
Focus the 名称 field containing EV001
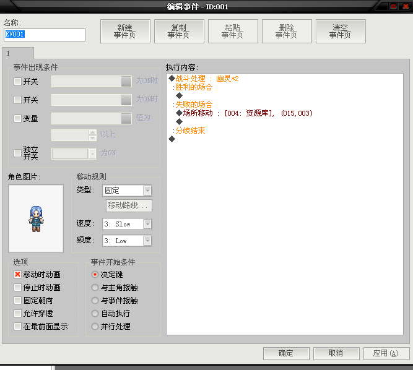[45, 35]
